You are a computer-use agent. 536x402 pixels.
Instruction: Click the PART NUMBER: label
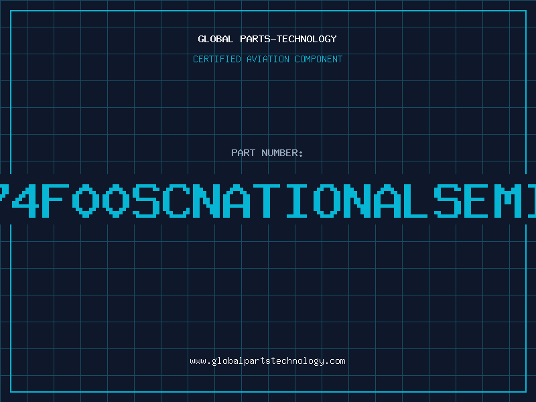pos(267,153)
